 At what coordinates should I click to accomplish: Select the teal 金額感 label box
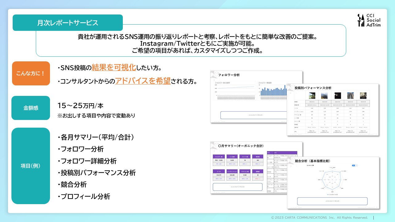click(x=31, y=108)
